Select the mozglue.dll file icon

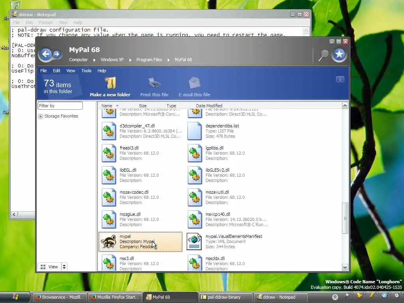tap(109, 219)
